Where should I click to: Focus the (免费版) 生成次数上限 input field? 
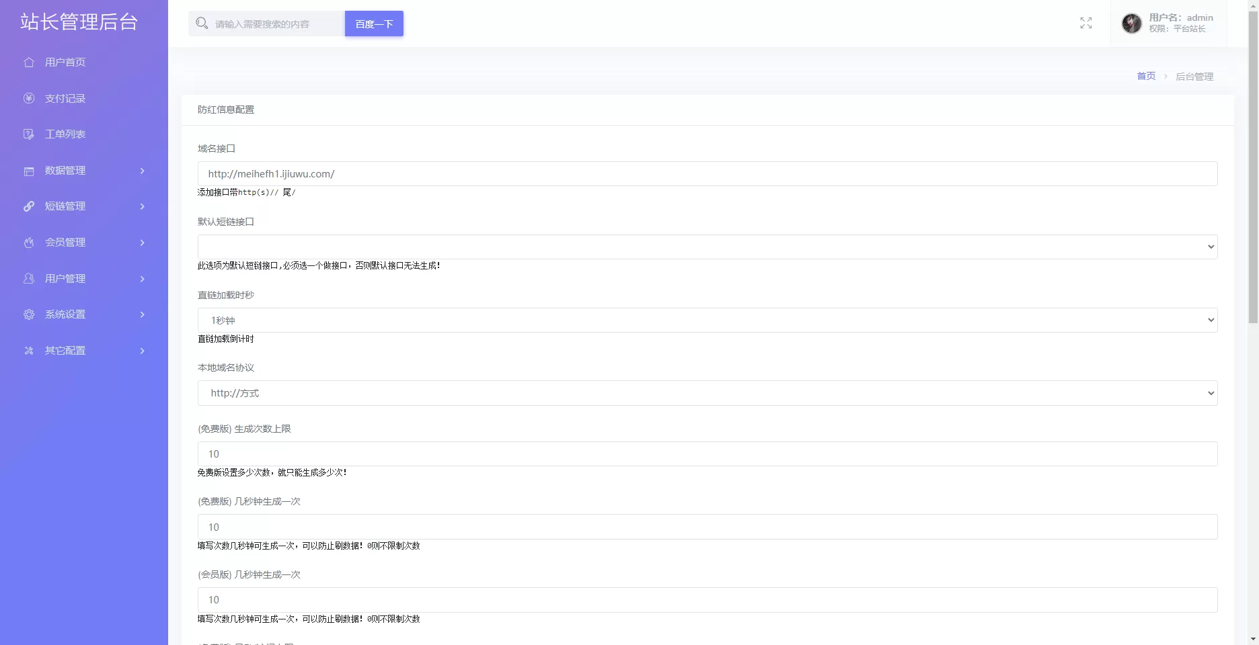point(707,454)
